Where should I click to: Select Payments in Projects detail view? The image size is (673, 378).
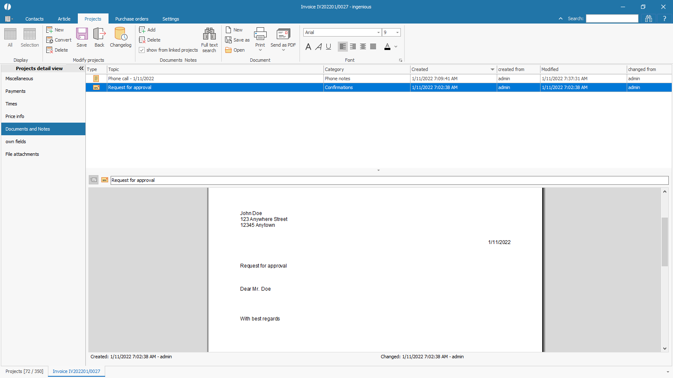click(16, 91)
